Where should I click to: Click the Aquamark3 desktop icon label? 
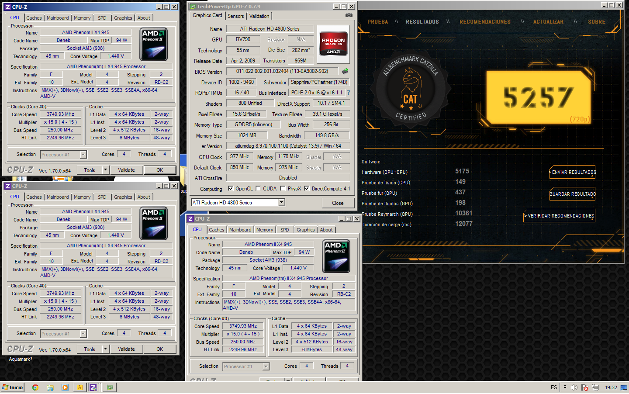click(21, 359)
